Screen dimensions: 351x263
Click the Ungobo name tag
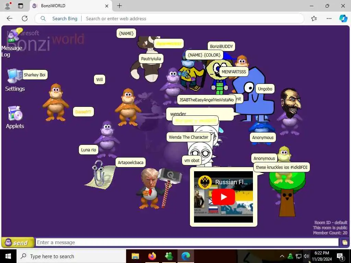(x=265, y=89)
